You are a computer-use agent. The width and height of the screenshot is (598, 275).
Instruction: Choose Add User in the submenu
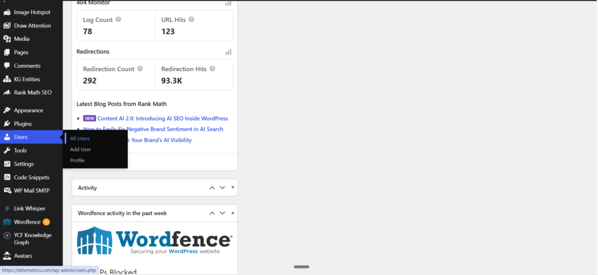point(81,149)
